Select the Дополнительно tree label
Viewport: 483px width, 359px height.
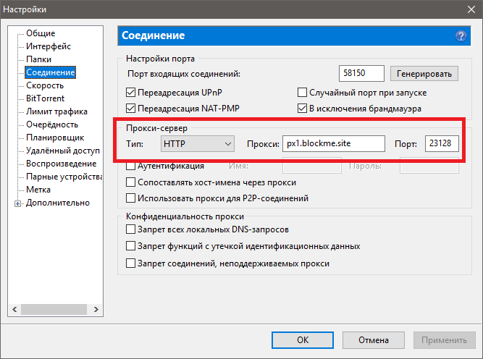(x=58, y=203)
